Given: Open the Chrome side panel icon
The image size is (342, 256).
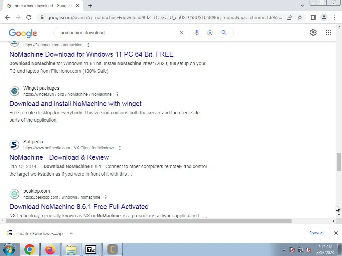Looking at the screenshot, I should coord(313,17).
